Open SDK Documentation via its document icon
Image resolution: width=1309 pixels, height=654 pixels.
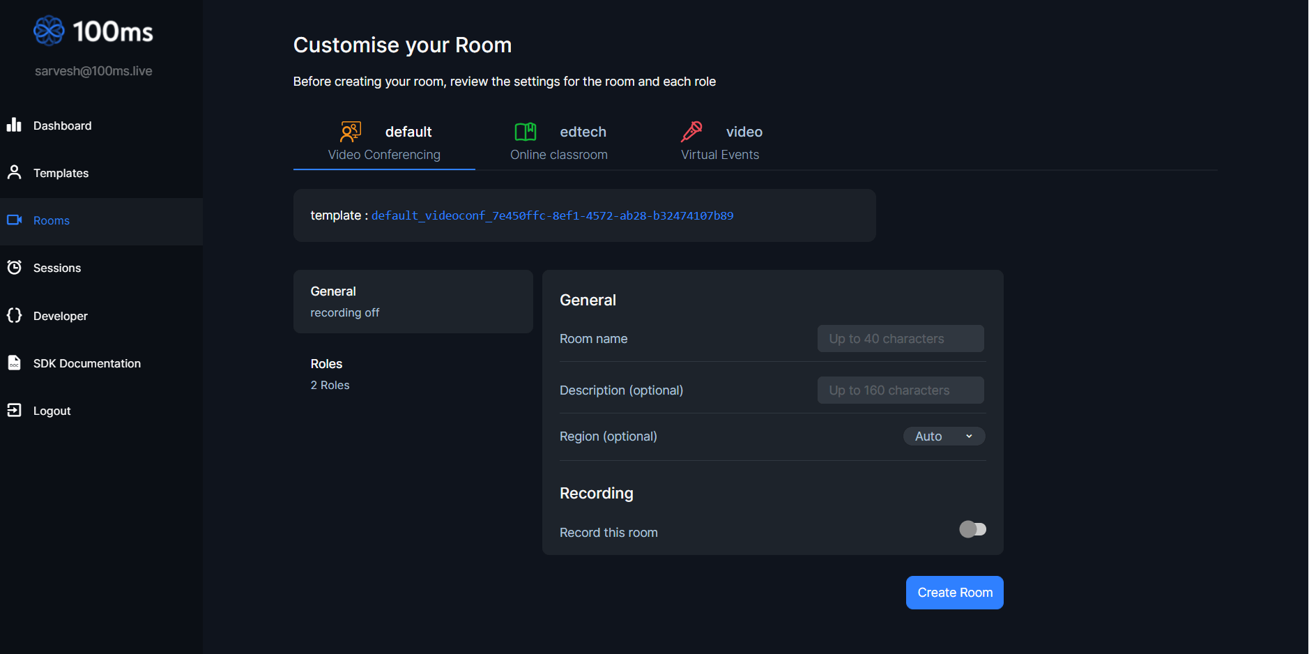click(x=15, y=363)
